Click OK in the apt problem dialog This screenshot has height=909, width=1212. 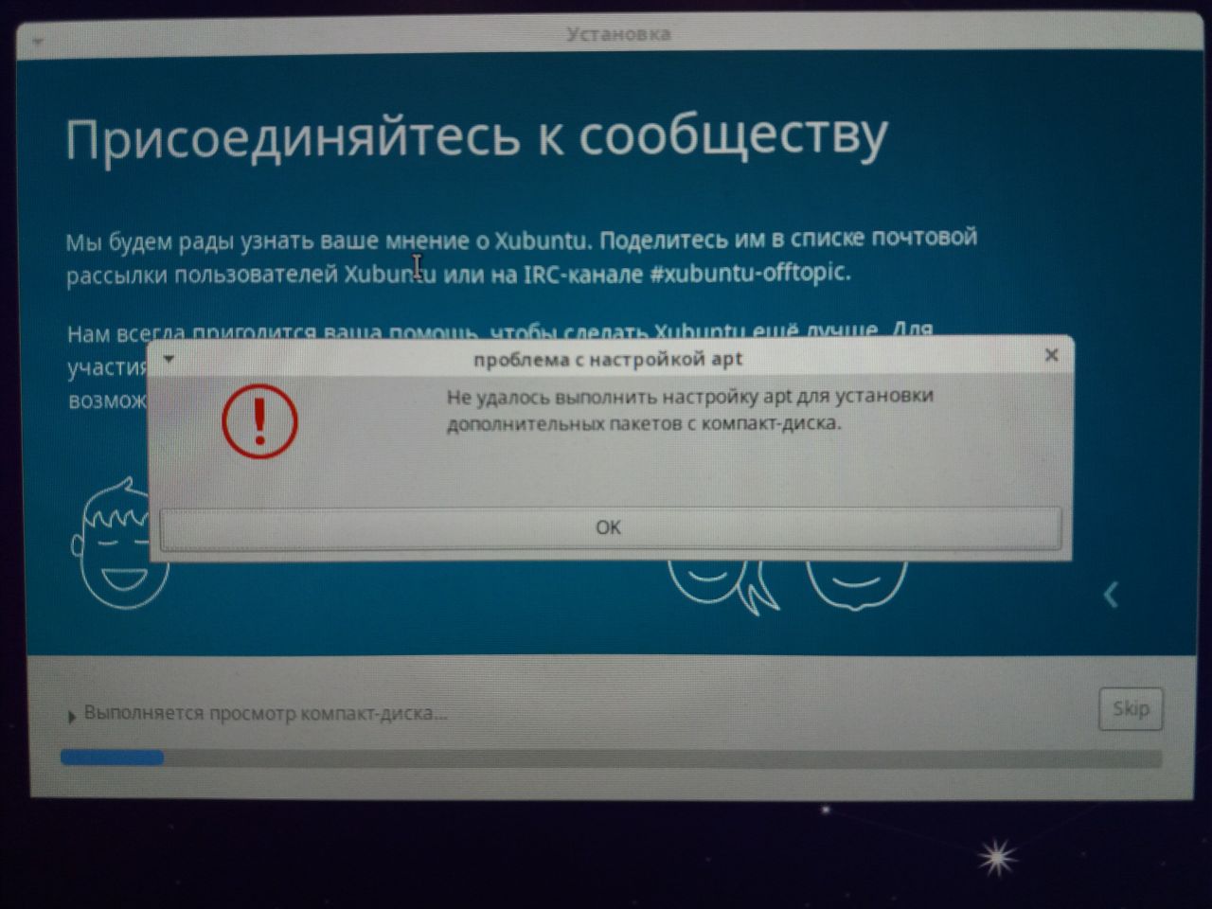click(610, 527)
